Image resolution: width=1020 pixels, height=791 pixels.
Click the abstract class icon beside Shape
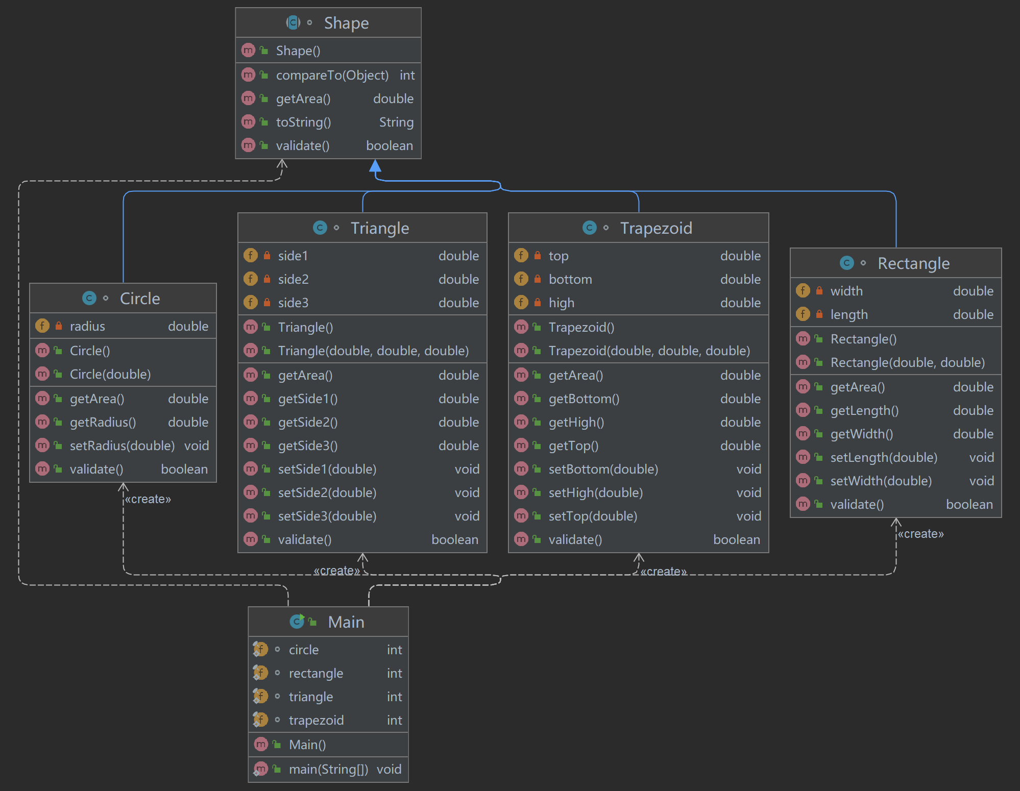tap(293, 22)
